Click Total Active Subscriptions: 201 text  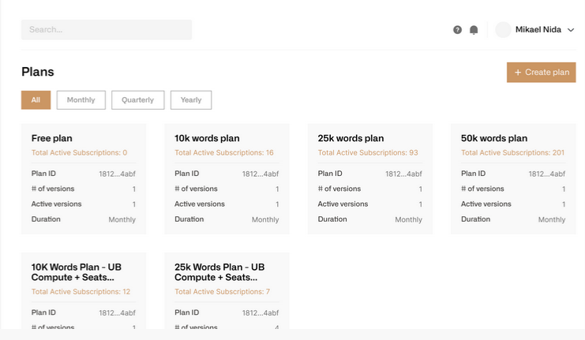click(x=512, y=152)
